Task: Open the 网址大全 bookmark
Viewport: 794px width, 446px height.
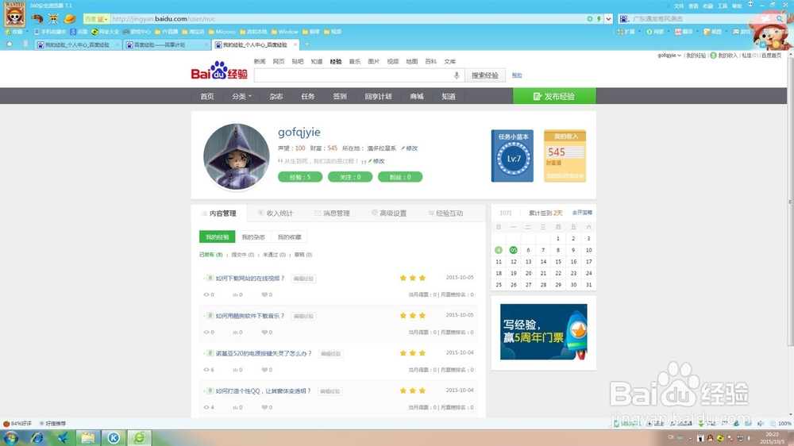Action: [105, 32]
